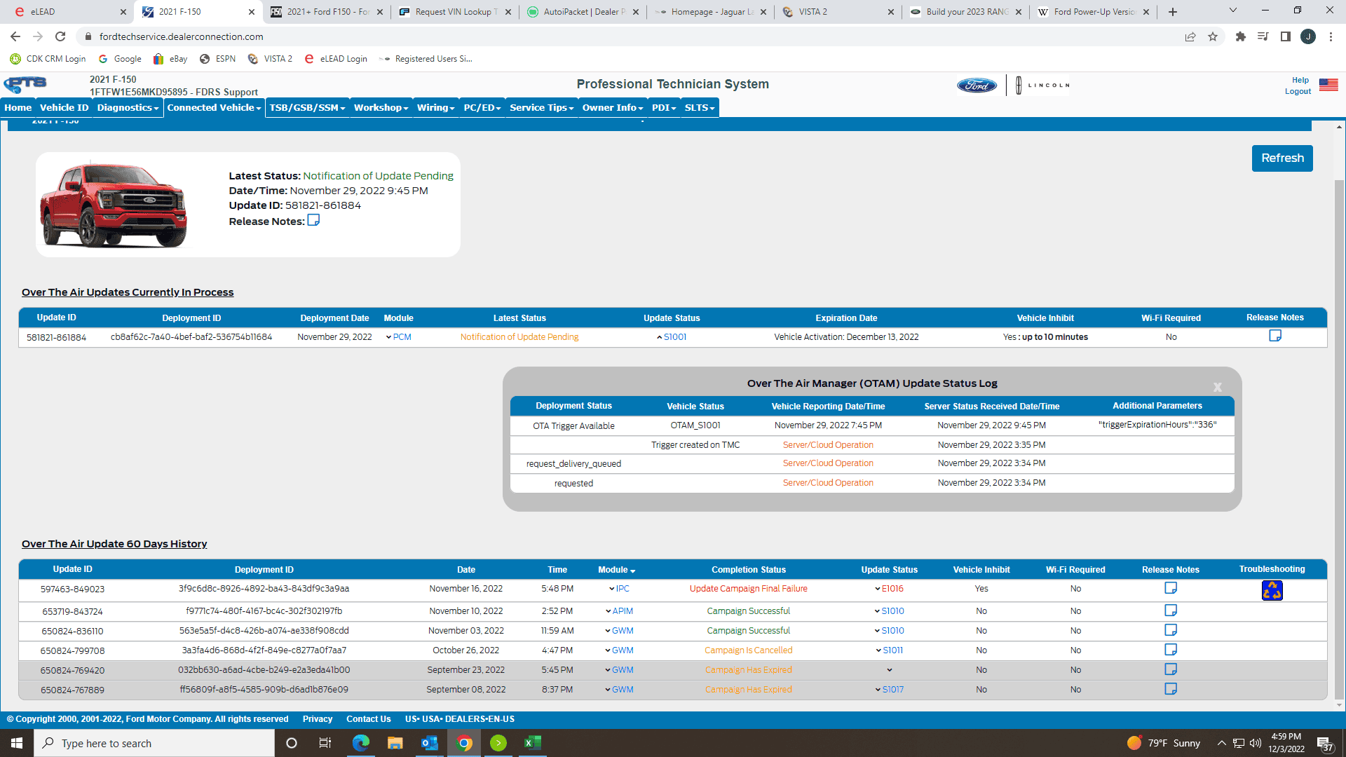The width and height of the screenshot is (1346, 757).
Task: Expand the APIM module row
Action: click(x=609, y=611)
